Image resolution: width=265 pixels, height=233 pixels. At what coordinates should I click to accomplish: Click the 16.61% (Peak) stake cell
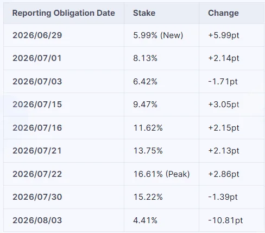pyautogui.click(x=161, y=174)
